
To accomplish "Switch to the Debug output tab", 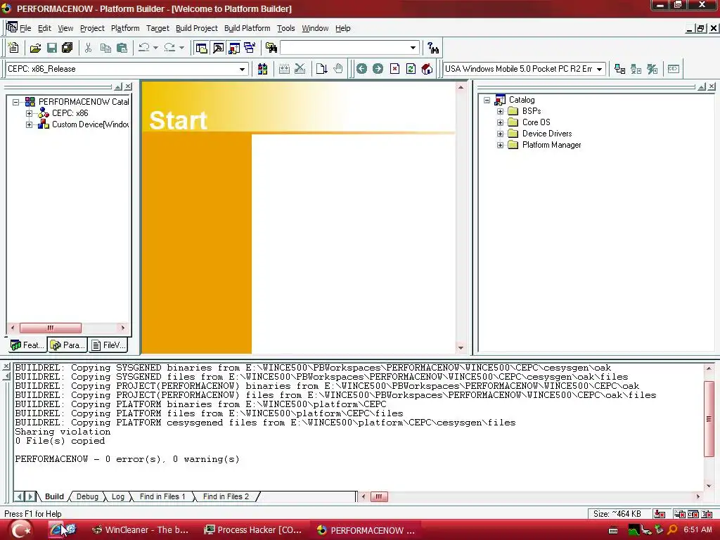I will coord(87,497).
